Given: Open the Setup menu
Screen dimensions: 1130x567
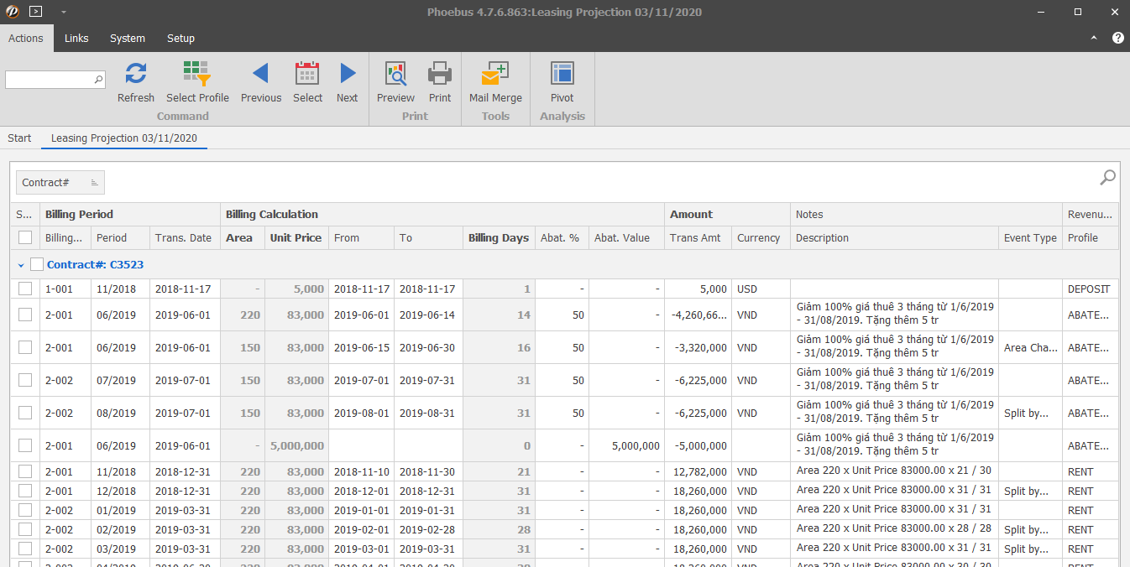Looking at the screenshot, I should [180, 38].
